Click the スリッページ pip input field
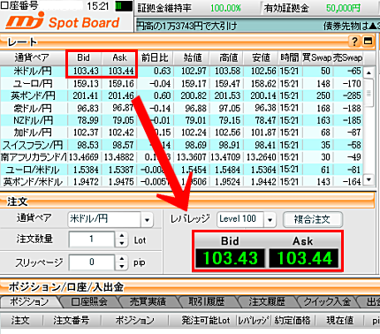 point(92,262)
